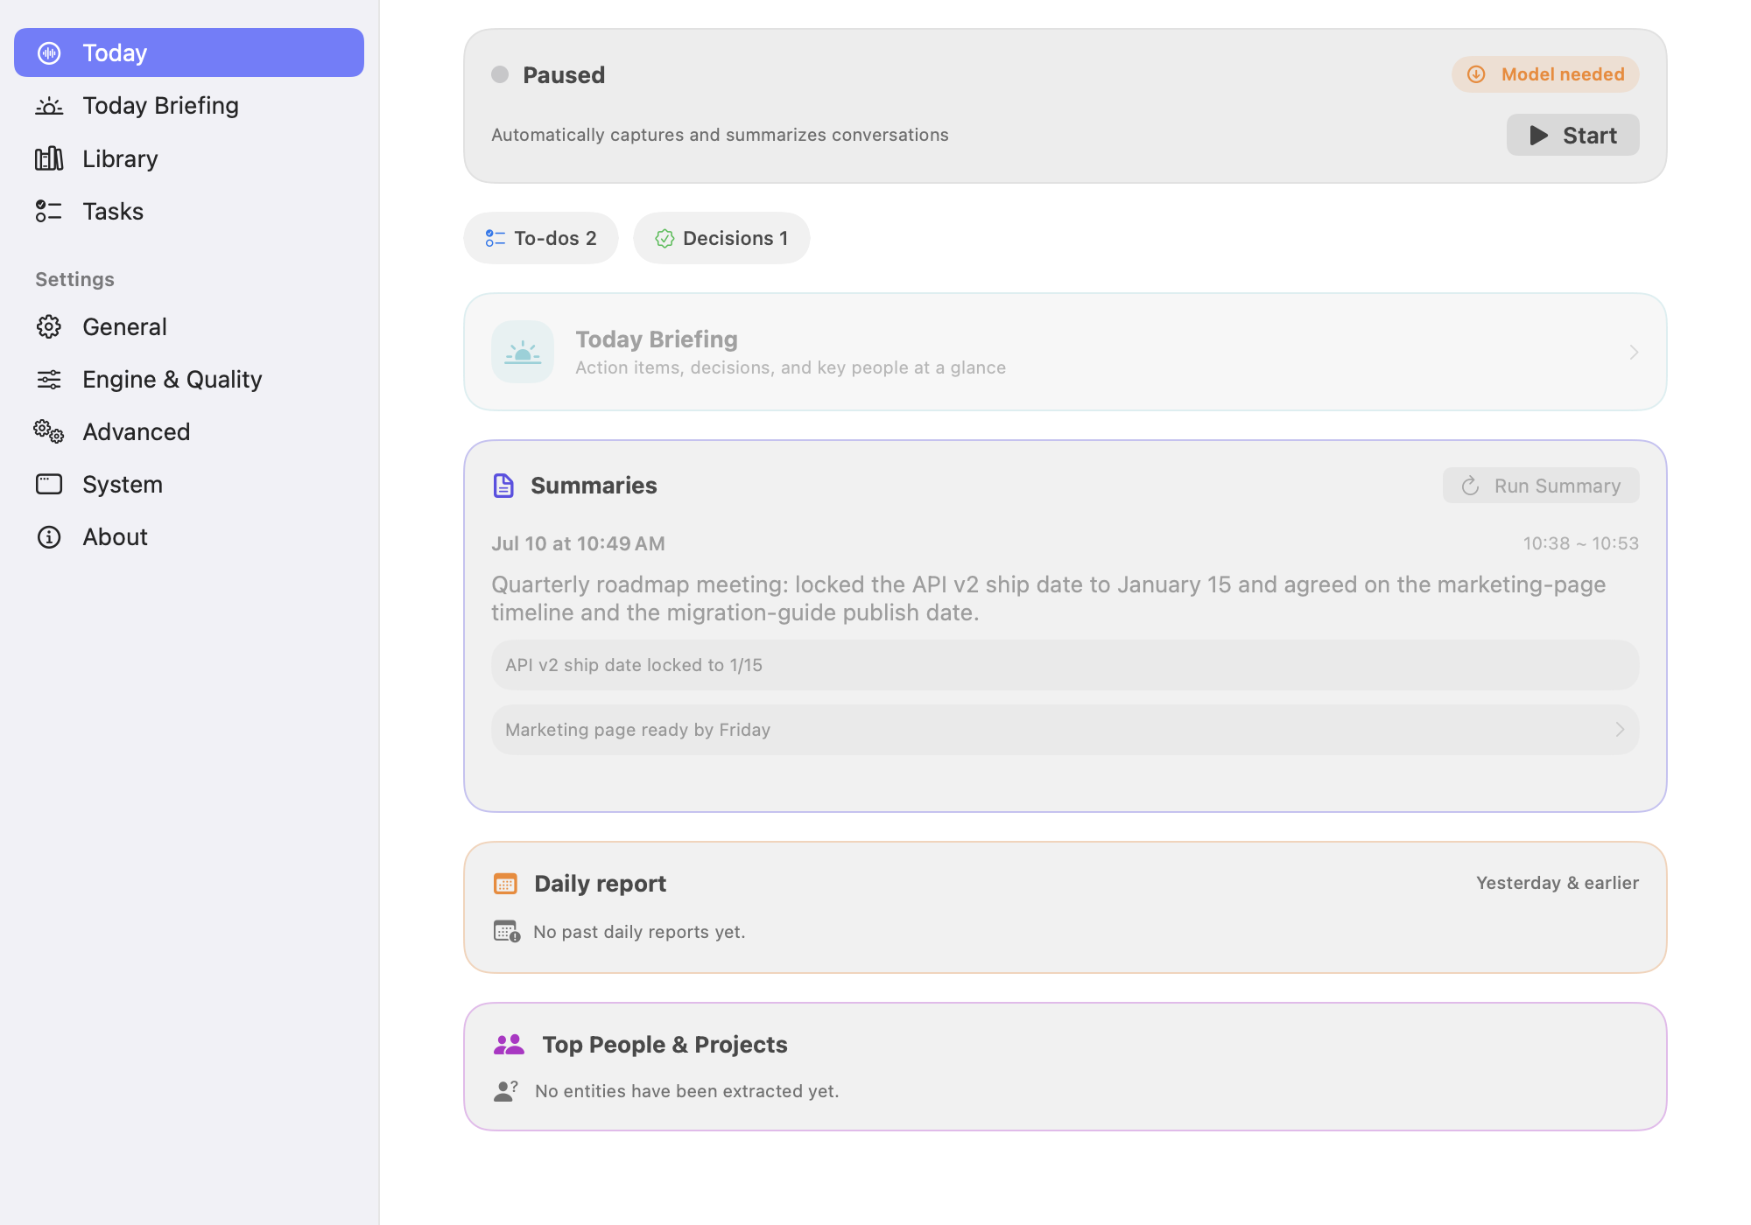Screen dimensions: 1751x1225
Task: Select Today in the sidebar
Action: point(189,52)
